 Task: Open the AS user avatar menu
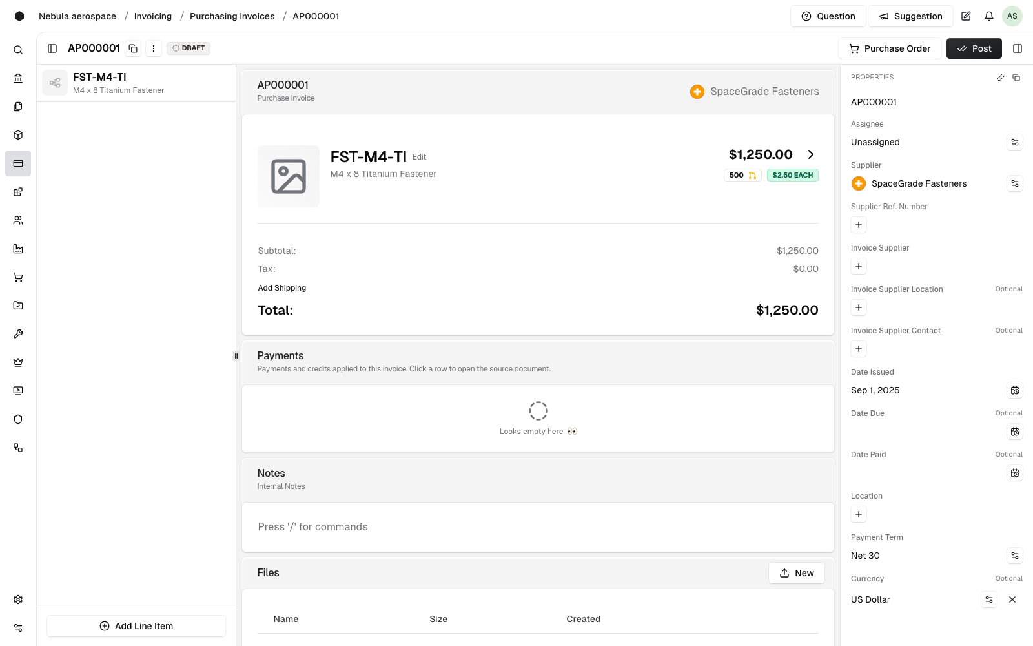coord(1012,16)
